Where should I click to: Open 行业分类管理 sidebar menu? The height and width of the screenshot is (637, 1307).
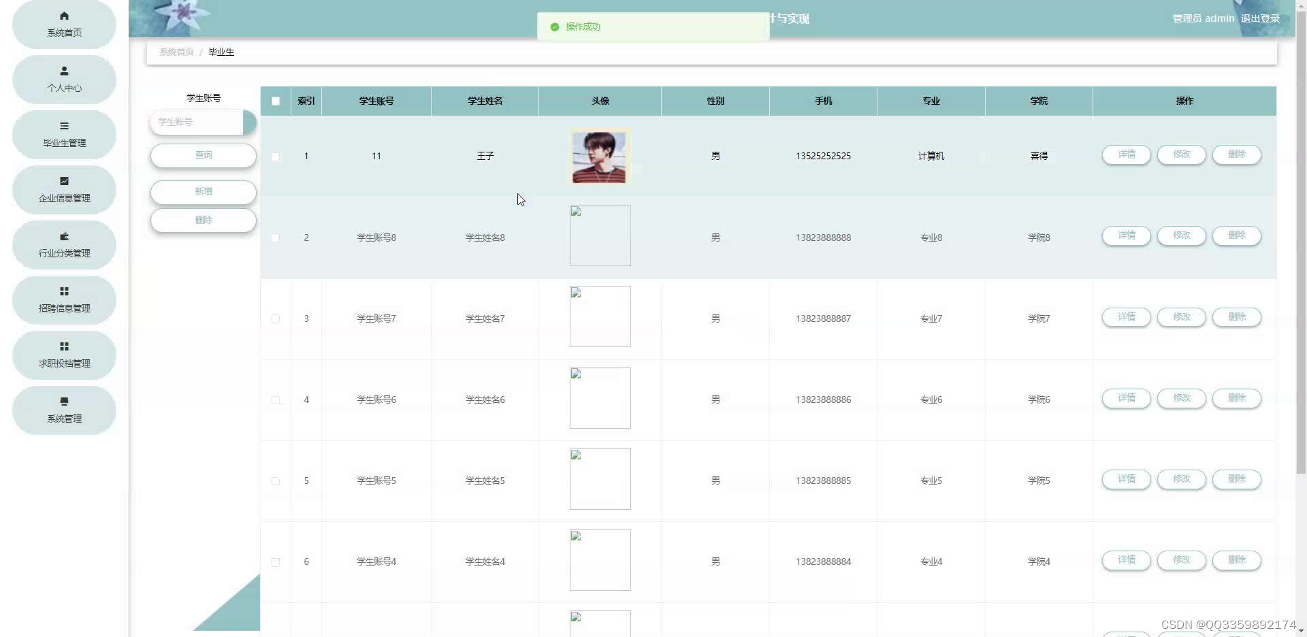pyautogui.click(x=64, y=245)
